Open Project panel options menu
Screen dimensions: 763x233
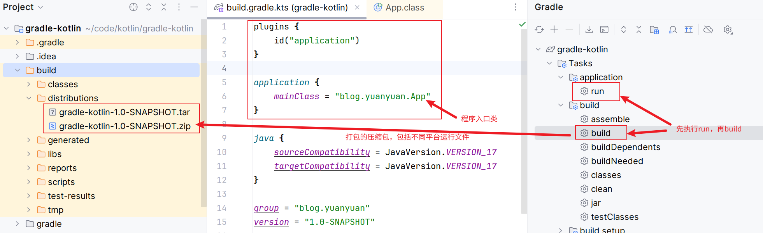click(x=179, y=7)
